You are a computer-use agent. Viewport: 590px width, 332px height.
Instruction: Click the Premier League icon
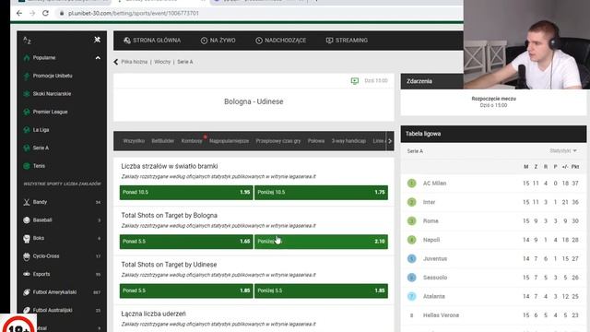click(27, 112)
